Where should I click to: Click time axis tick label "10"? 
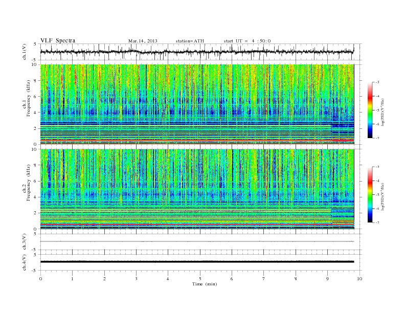pos(359,279)
